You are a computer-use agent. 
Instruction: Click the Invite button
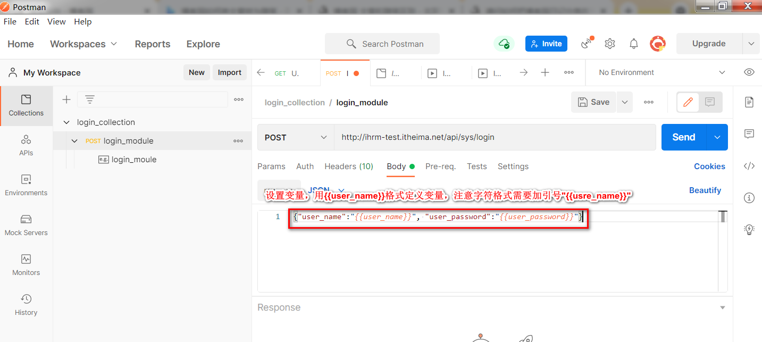546,44
